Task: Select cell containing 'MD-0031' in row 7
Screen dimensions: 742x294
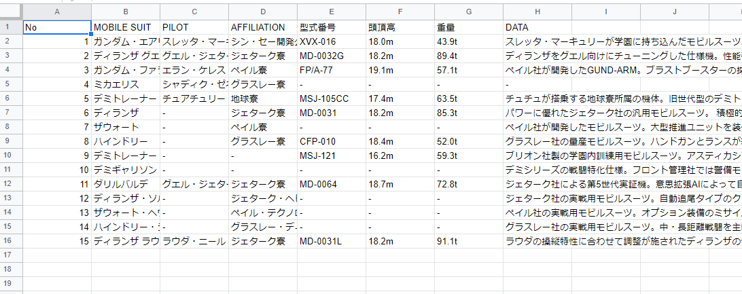Action: [x=332, y=113]
